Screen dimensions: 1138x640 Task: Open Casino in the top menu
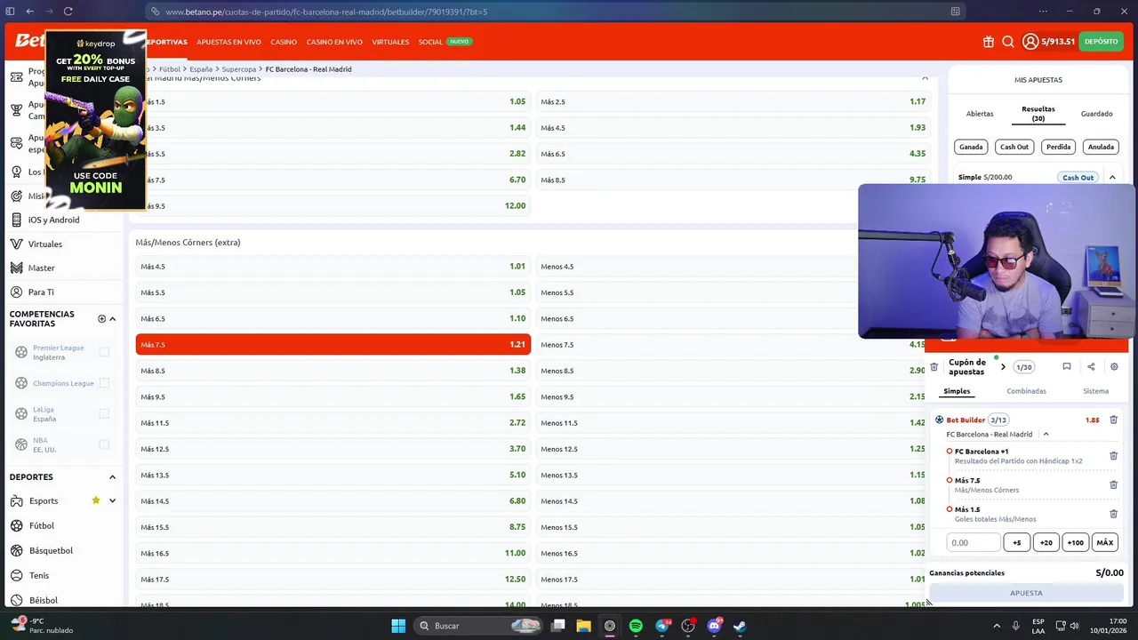(284, 42)
